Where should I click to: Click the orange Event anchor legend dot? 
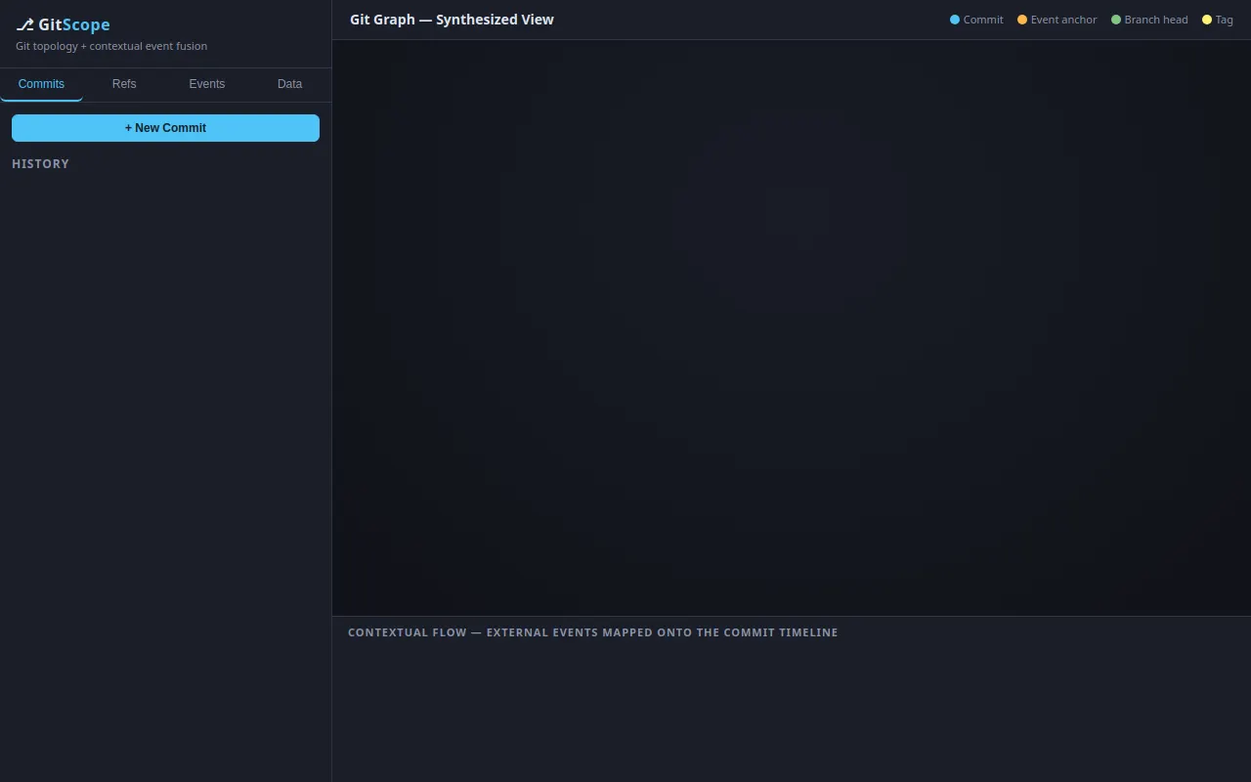(x=1022, y=20)
